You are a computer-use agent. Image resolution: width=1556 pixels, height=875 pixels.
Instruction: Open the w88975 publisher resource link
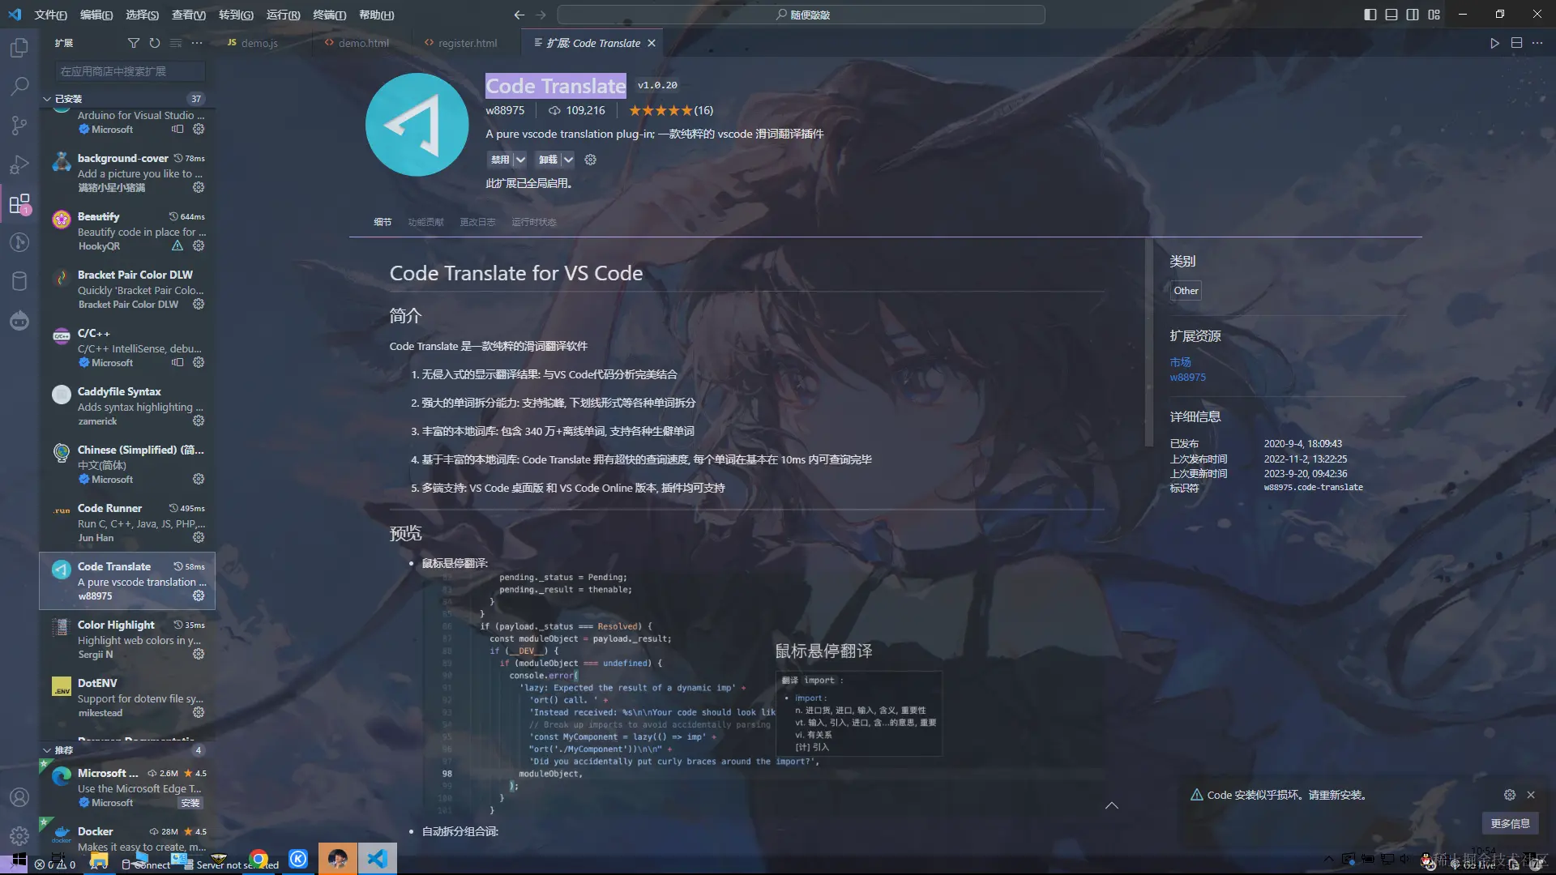(1187, 377)
